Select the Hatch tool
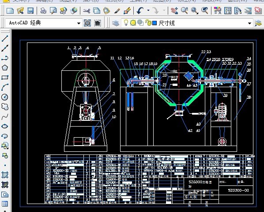 coord(5,175)
